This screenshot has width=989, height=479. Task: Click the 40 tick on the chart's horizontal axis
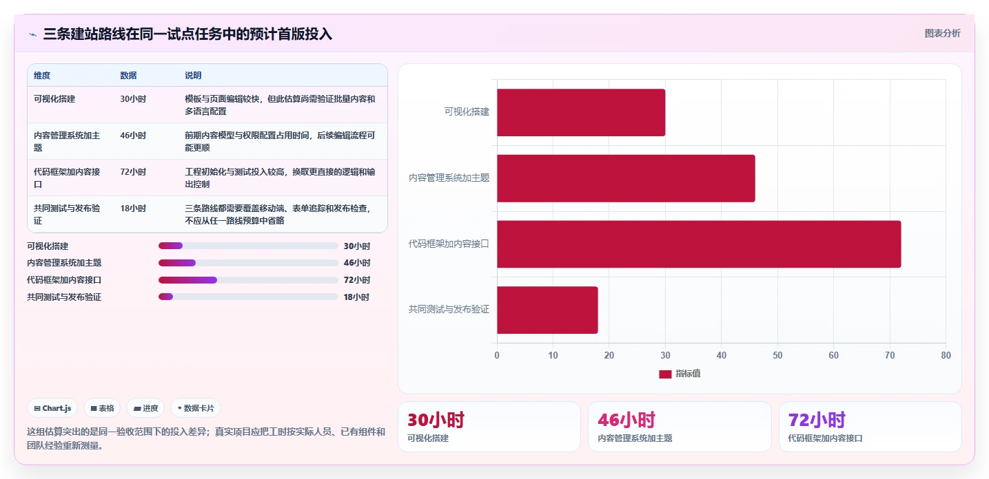coord(722,355)
